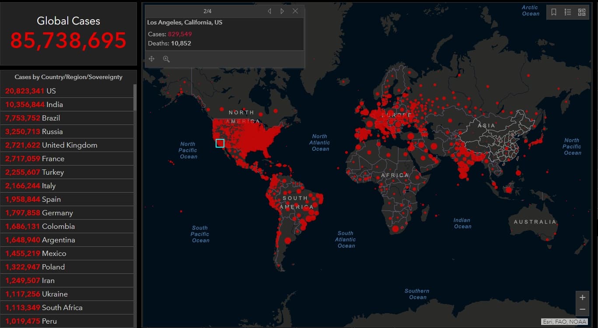Viewport: 598px width, 328px height.
Task: Select India in the country list
Action: (x=67, y=104)
